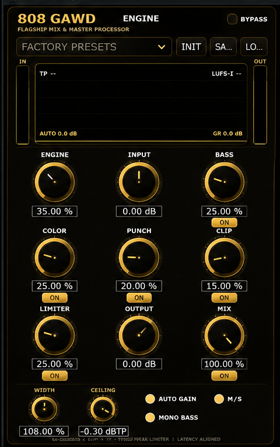
Task: Click the LIMITER knob
Action: (x=55, y=335)
